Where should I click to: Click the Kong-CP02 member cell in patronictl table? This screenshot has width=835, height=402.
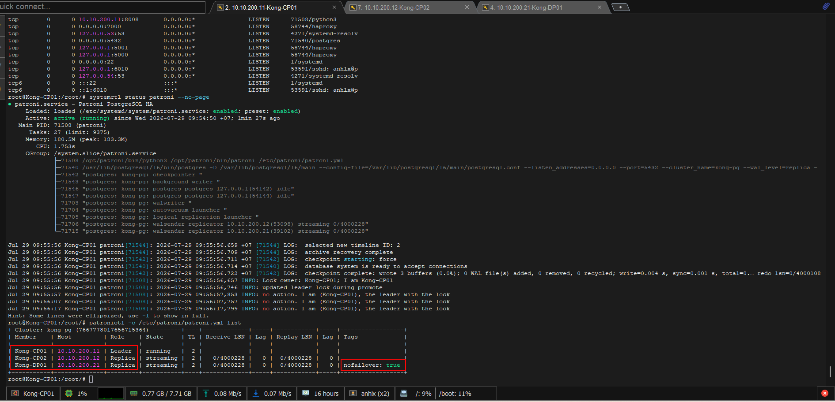tap(30, 358)
